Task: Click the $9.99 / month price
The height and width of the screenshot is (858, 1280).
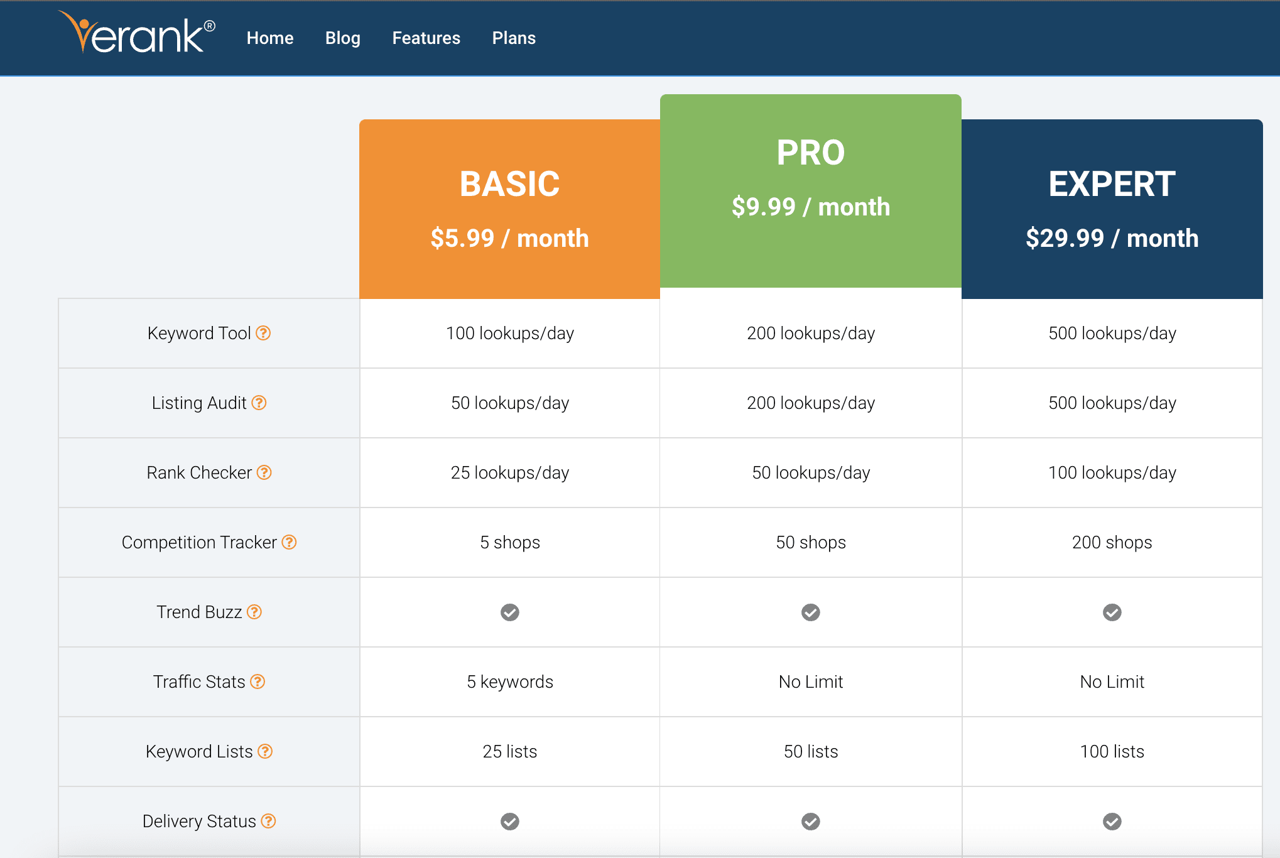Action: (x=811, y=207)
